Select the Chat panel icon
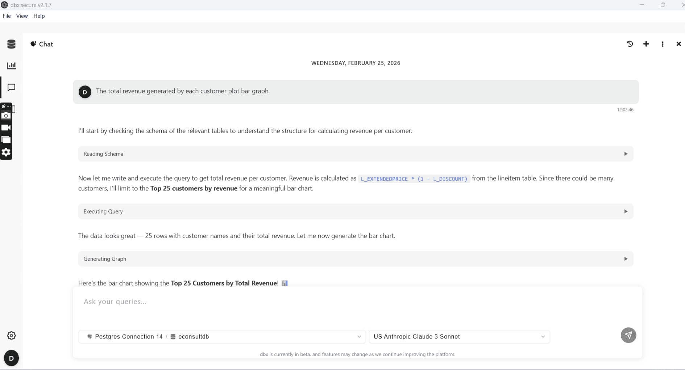Image resolution: width=685 pixels, height=370 pixels. 11,87
